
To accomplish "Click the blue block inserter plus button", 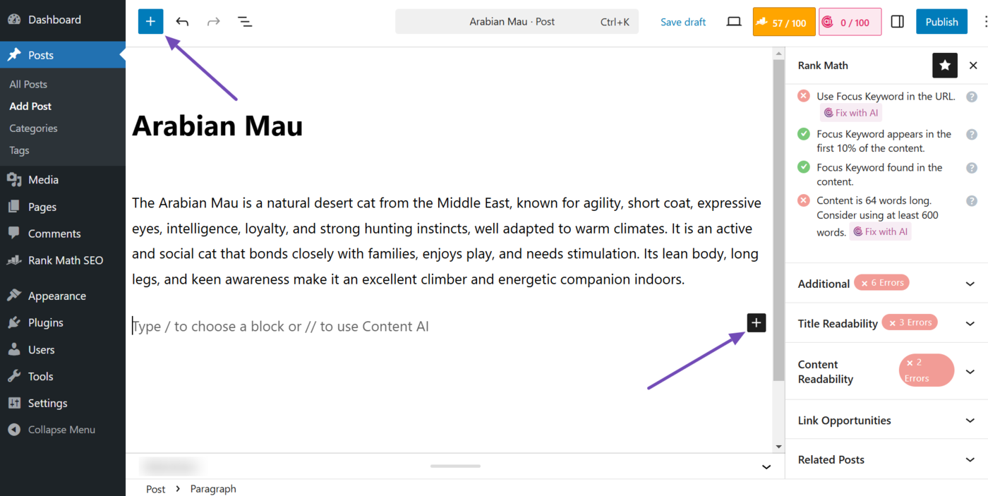I will coord(150,22).
